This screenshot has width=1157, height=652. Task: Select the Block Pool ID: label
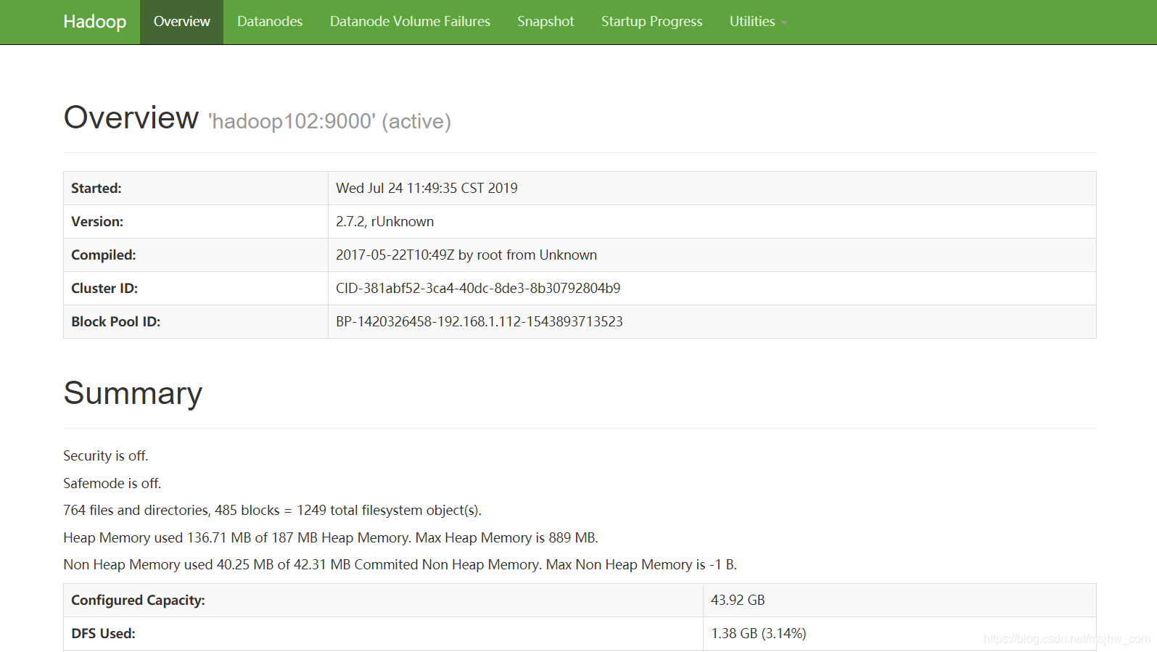click(116, 321)
